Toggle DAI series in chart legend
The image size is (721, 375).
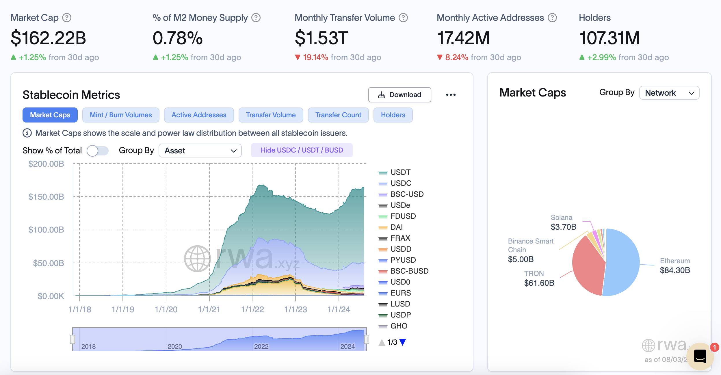396,227
